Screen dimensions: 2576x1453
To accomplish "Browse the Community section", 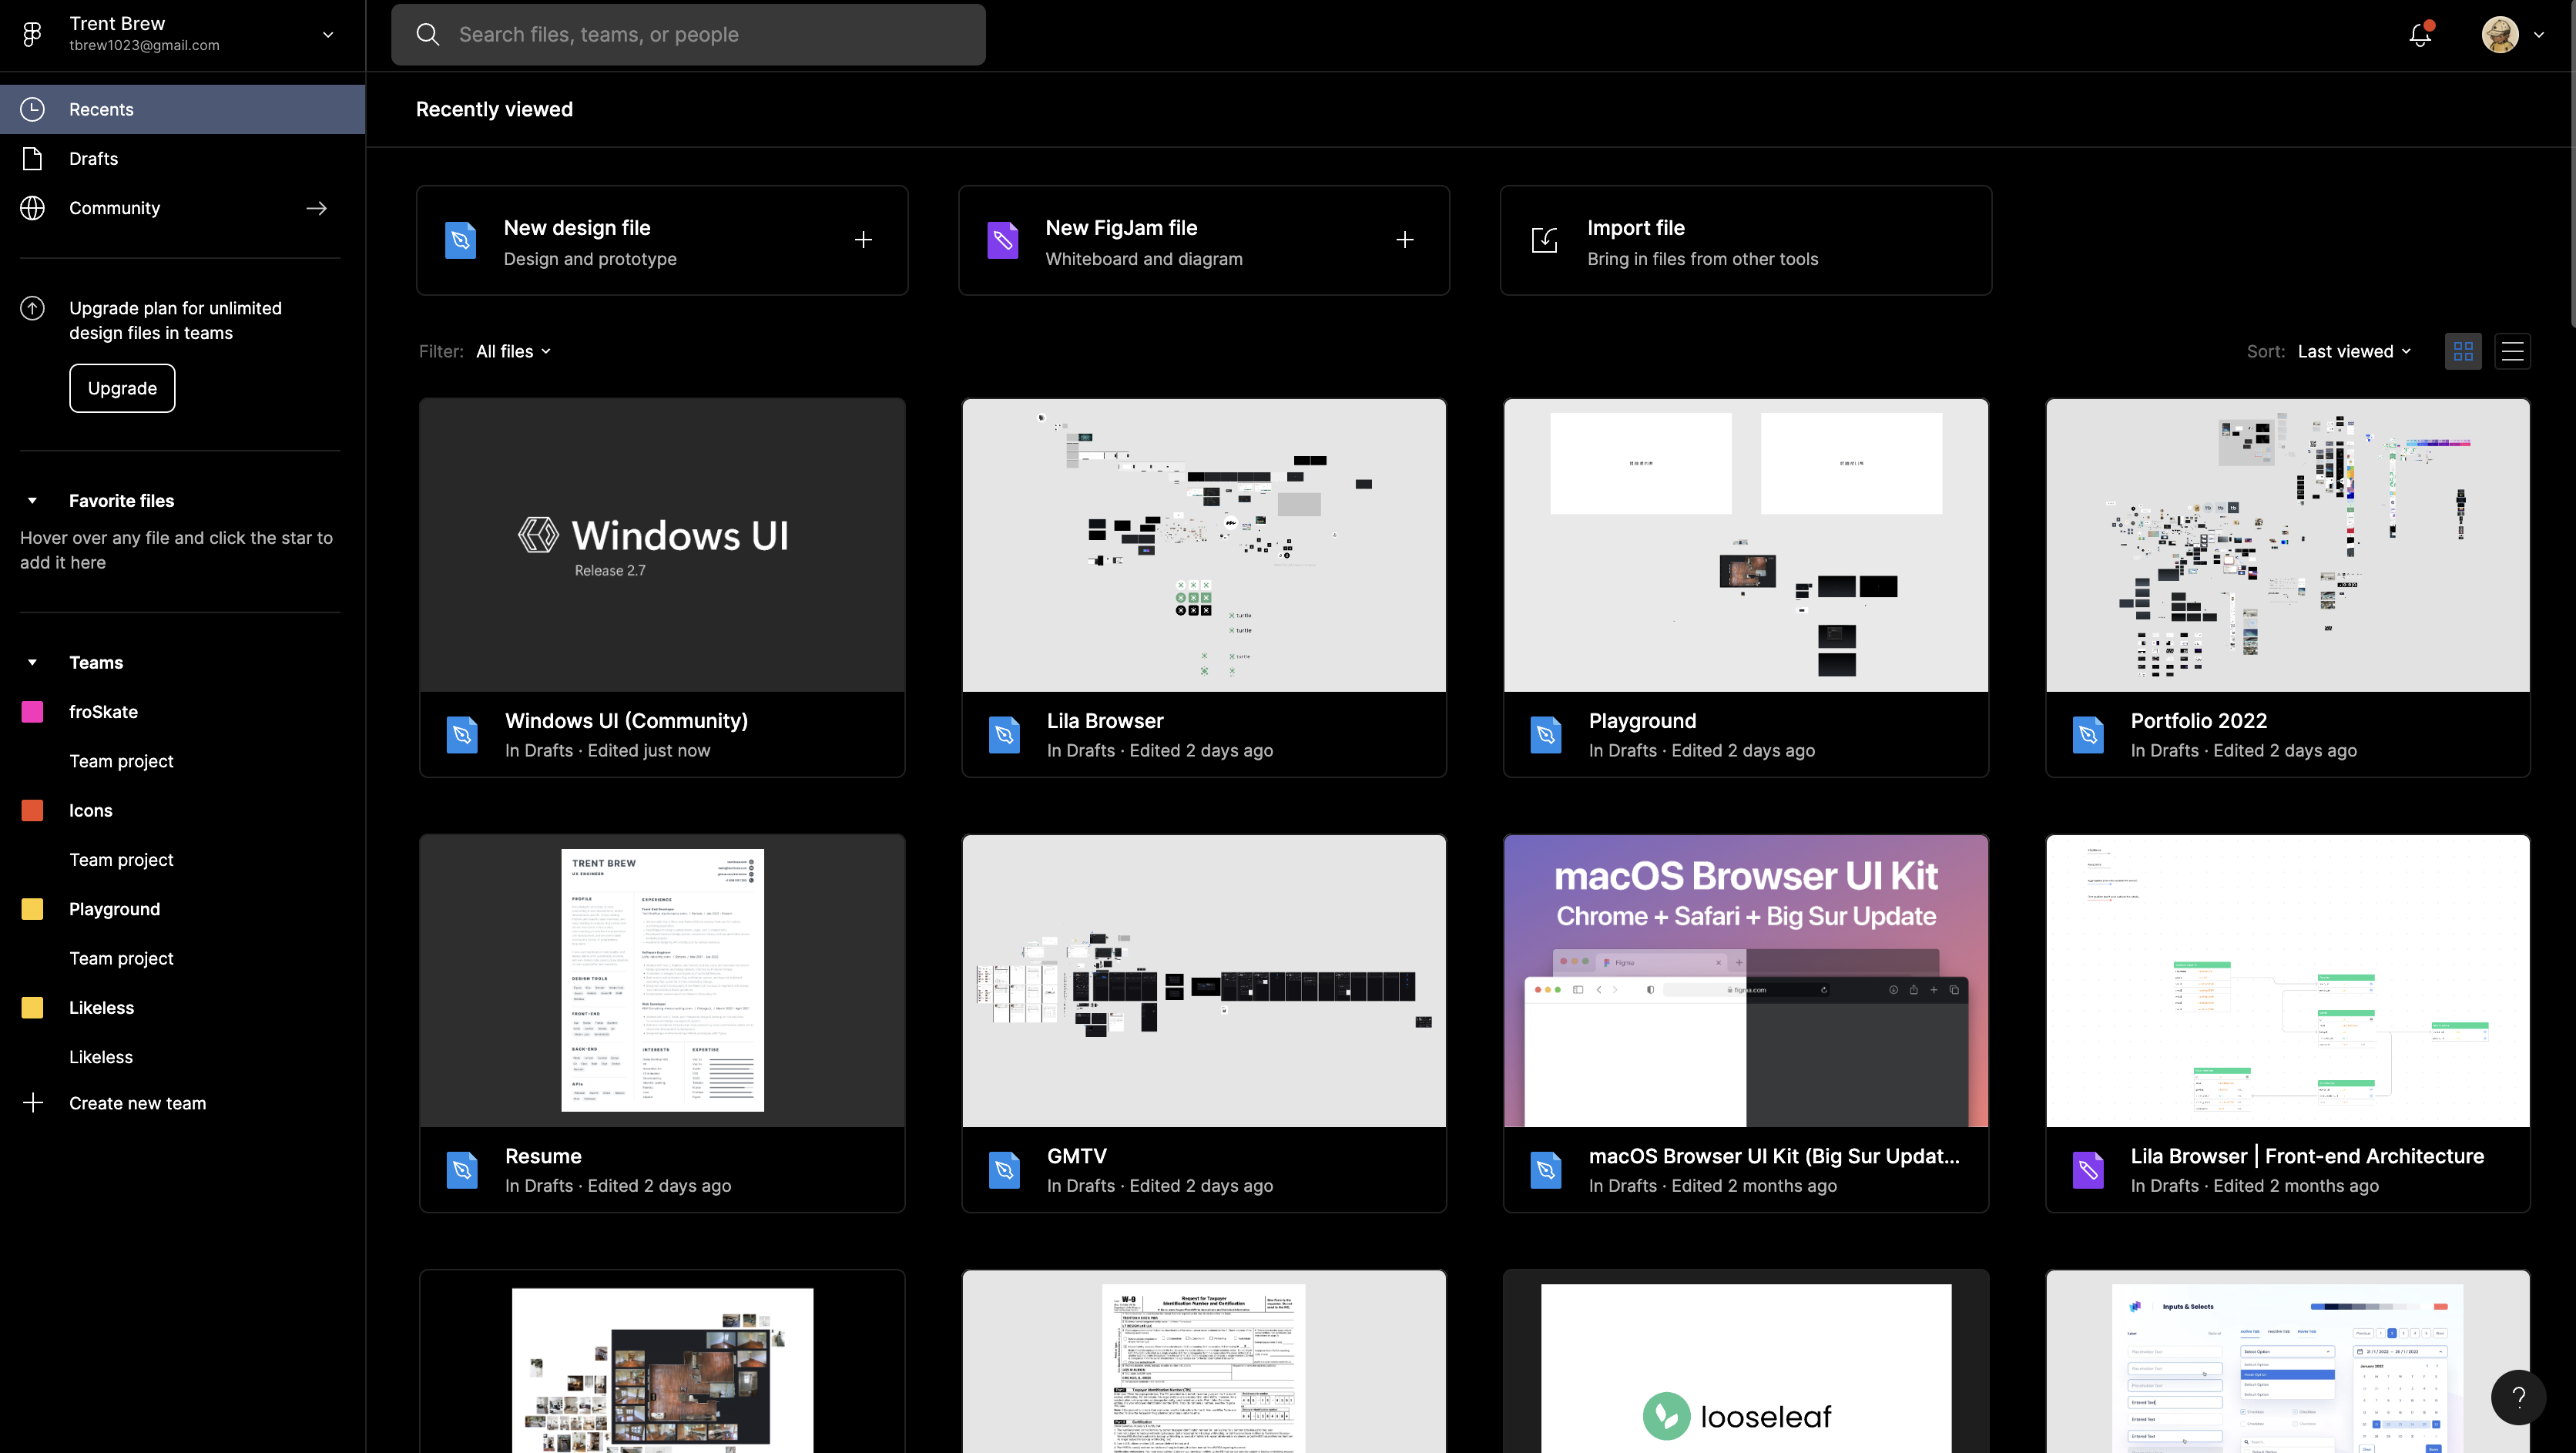I will click(114, 207).
